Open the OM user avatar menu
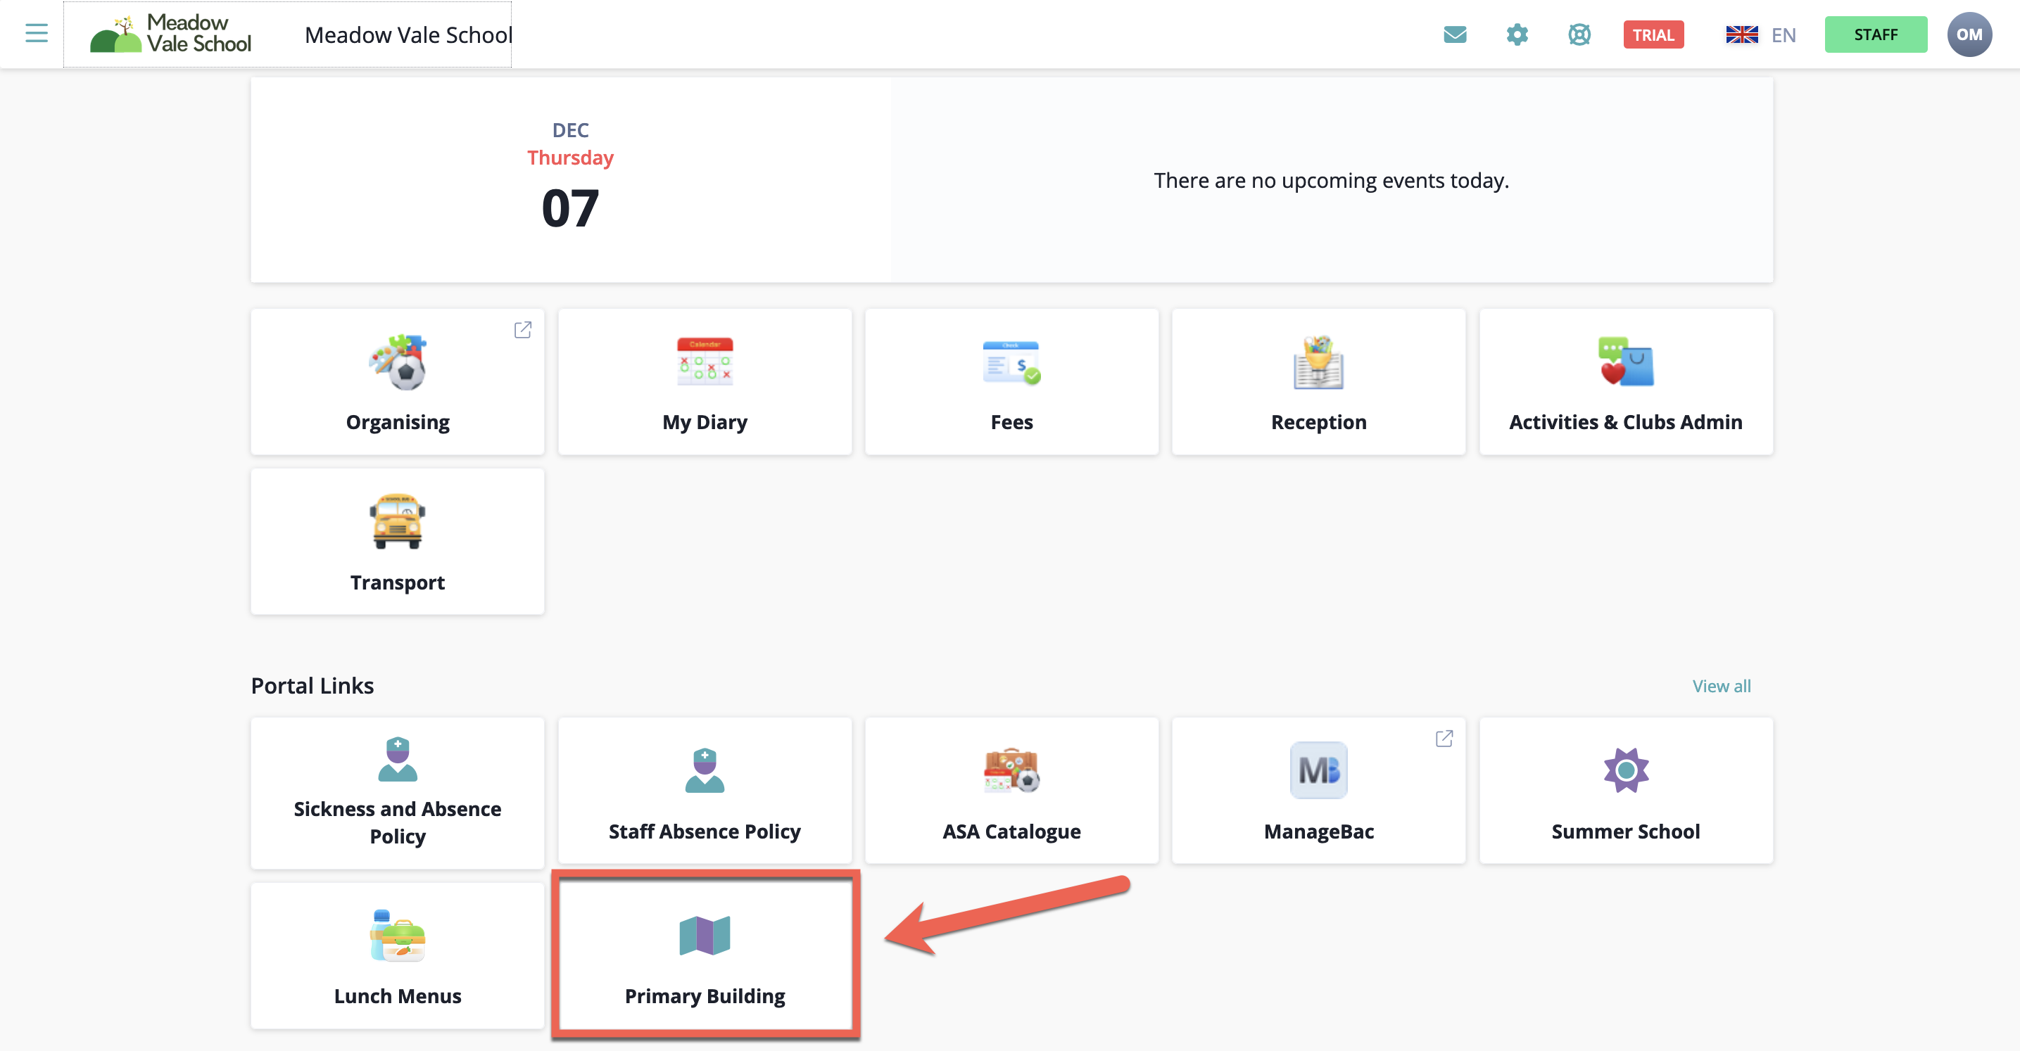Image resolution: width=2020 pixels, height=1051 pixels. point(1968,34)
